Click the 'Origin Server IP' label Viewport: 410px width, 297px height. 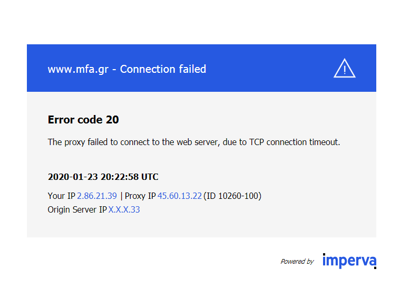pyautogui.click(x=77, y=209)
